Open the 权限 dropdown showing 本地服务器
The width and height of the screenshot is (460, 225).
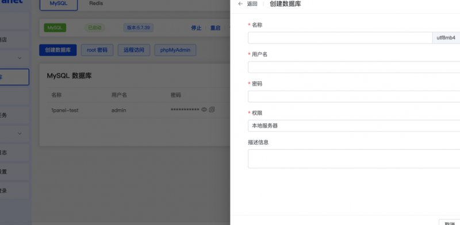(x=354, y=126)
